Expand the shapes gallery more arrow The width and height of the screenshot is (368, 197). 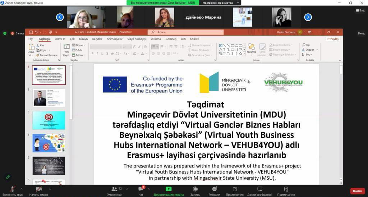[x=244, y=54]
